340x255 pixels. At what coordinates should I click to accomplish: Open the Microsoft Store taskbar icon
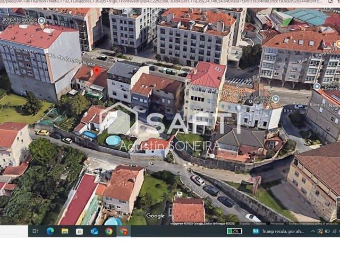coord(79,231)
